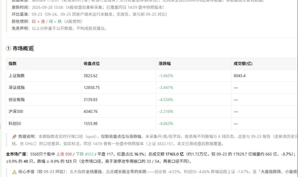
Task: Click the -3.441% change cell
Action: (166, 88)
